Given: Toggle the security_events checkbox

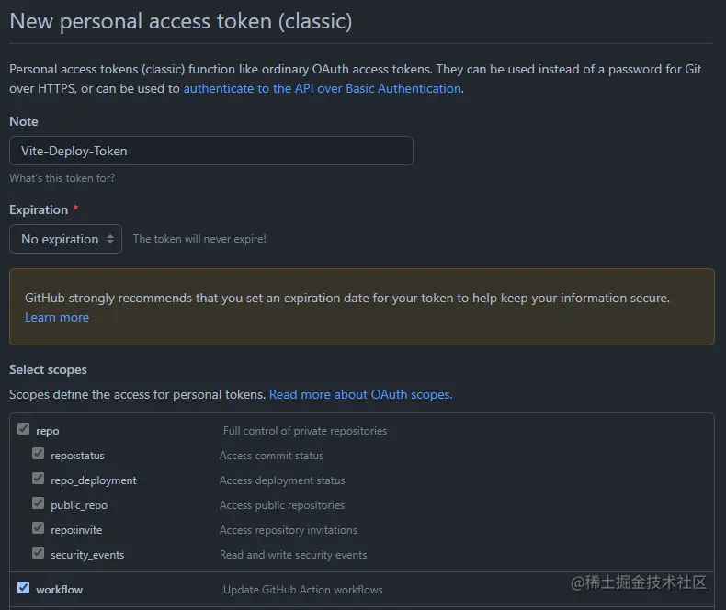Looking at the screenshot, I should 38,553.
